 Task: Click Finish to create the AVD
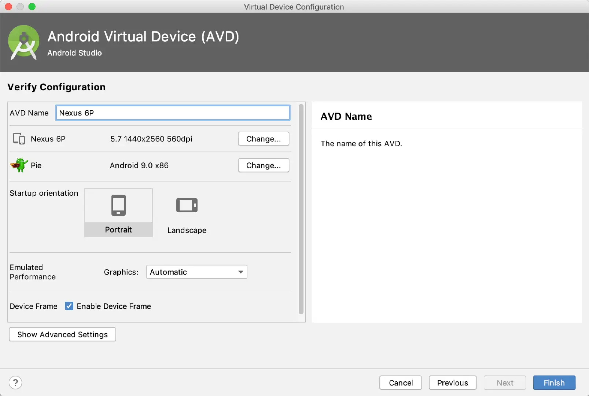pos(554,383)
